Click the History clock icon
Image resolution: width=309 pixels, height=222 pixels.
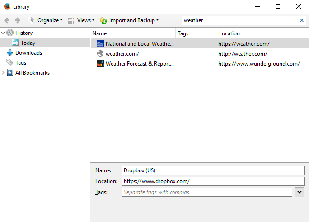[10, 33]
